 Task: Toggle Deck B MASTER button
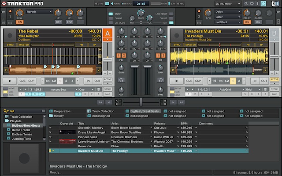tap(190, 45)
